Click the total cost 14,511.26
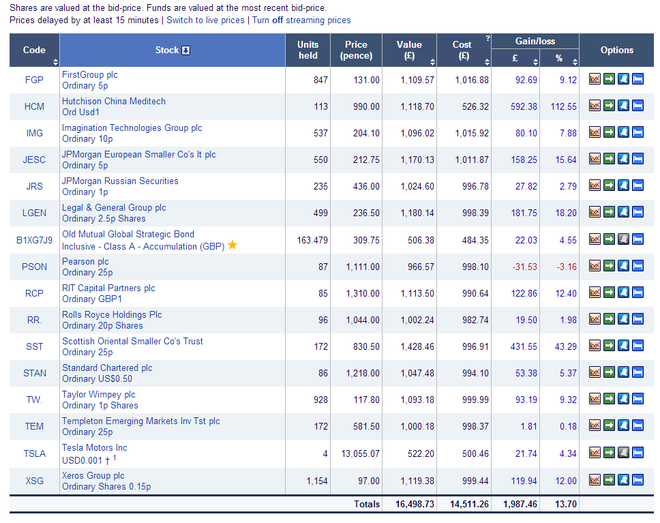The width and height of the screenshot is (660, 523). click(469, 504)
